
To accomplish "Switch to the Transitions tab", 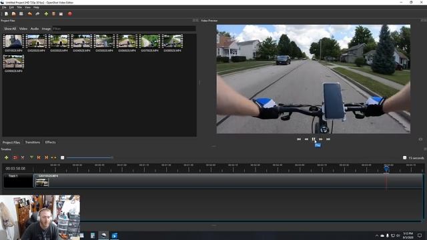I will pyautogui.click(x=33, y=142).
